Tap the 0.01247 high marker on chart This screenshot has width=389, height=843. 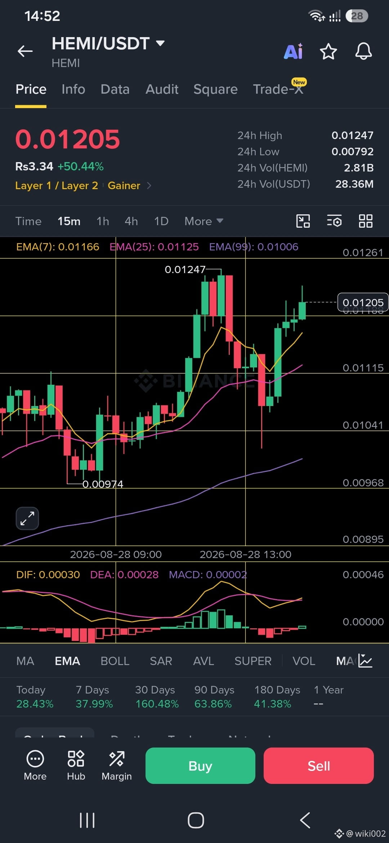[x=185, y=269]
